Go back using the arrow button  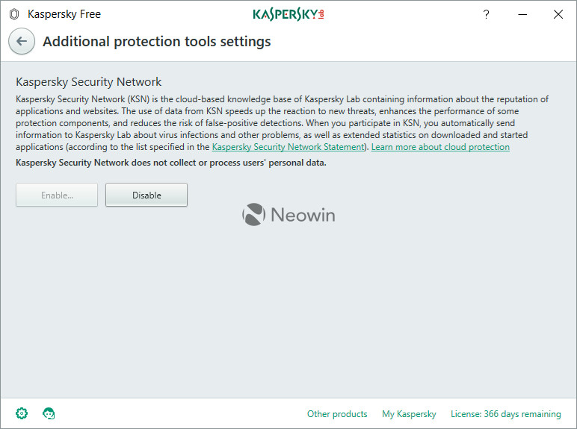coord(22,41)
